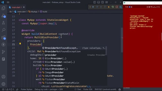
Task: Toggle the secondary side bar layout
Action: point(103,2)
